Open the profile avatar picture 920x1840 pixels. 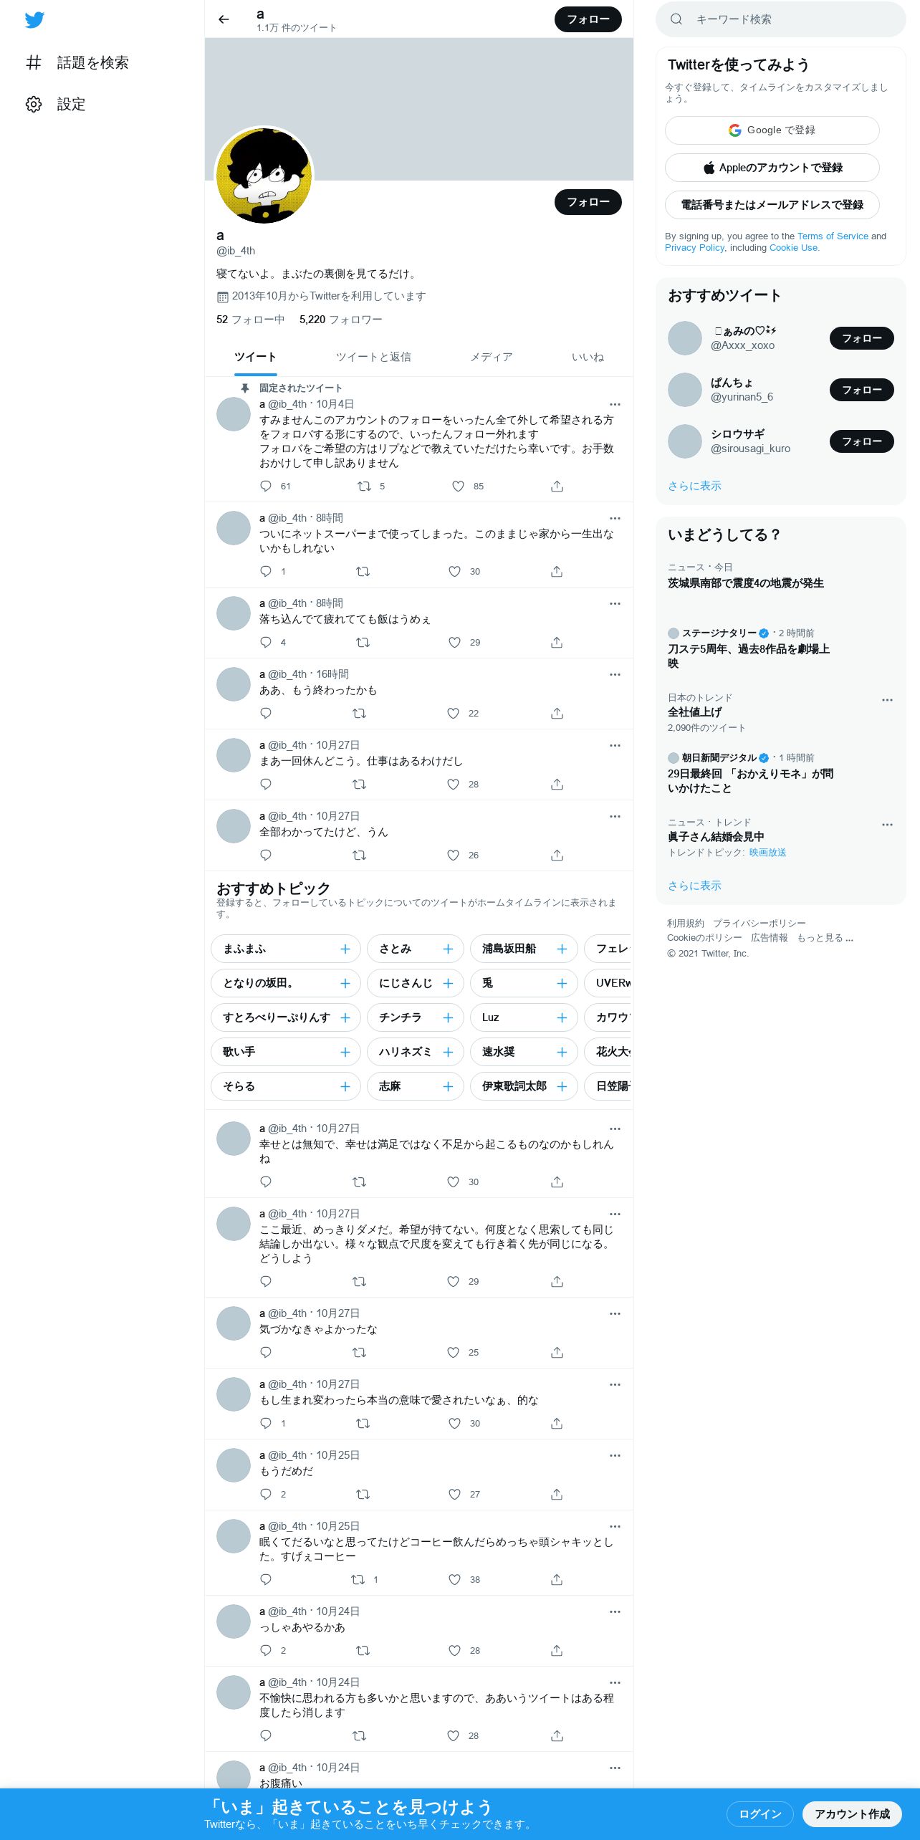click(264, 176)
